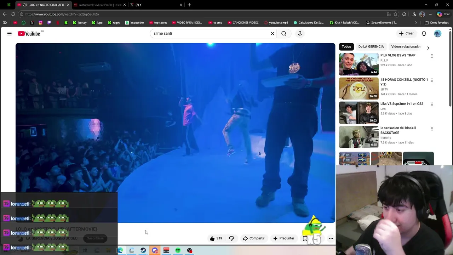The width and height of the screenshot is (453, 255).
Task: Open the top secret bookmark
Action: tap(157, 23)
